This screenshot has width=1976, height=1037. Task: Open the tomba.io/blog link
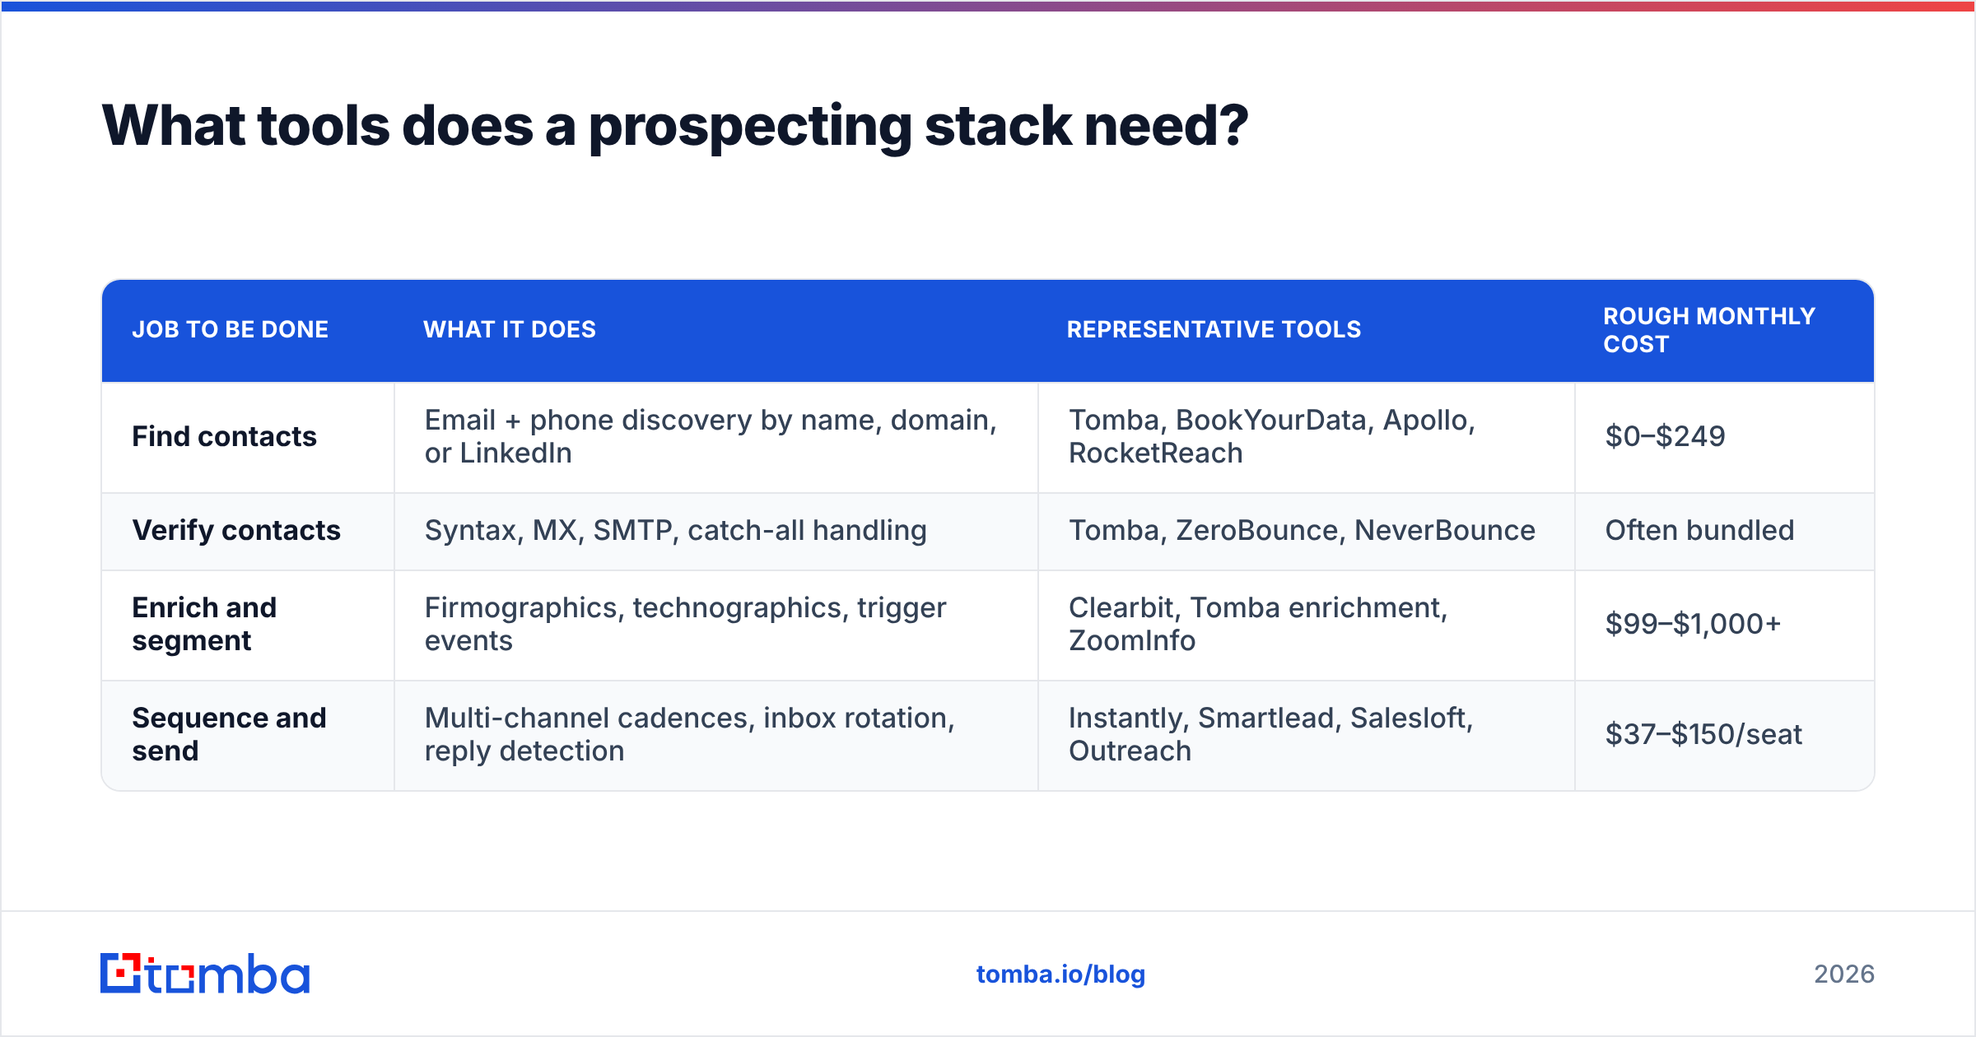point(1060,974)
